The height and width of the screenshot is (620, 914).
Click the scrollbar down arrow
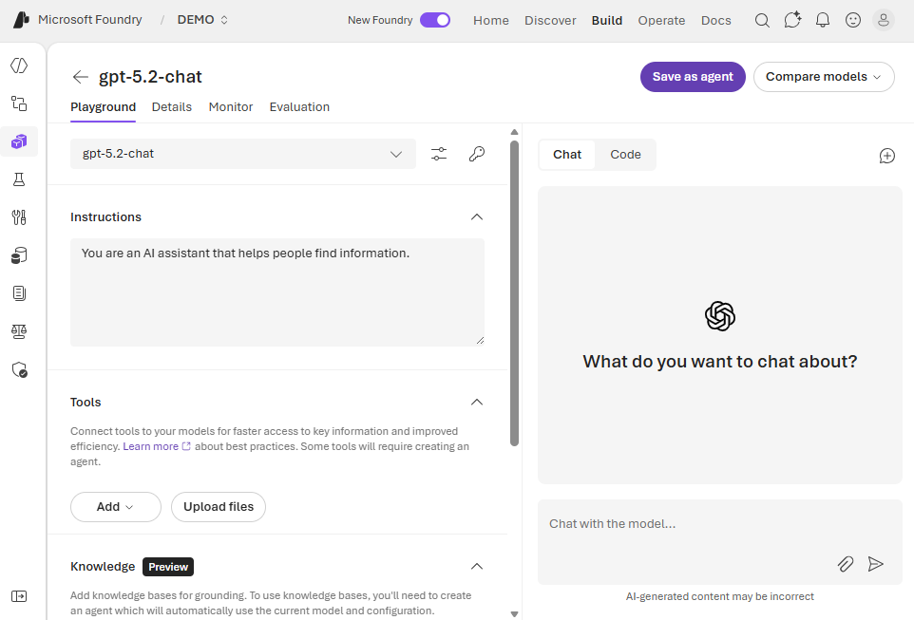514,613
